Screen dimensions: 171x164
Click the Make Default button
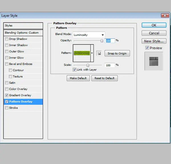pyautogui.click(x=78, y=78)
